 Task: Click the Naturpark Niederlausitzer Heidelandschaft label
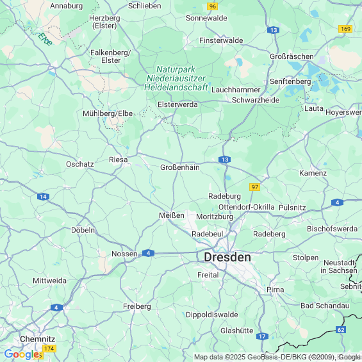coord(176,78)
